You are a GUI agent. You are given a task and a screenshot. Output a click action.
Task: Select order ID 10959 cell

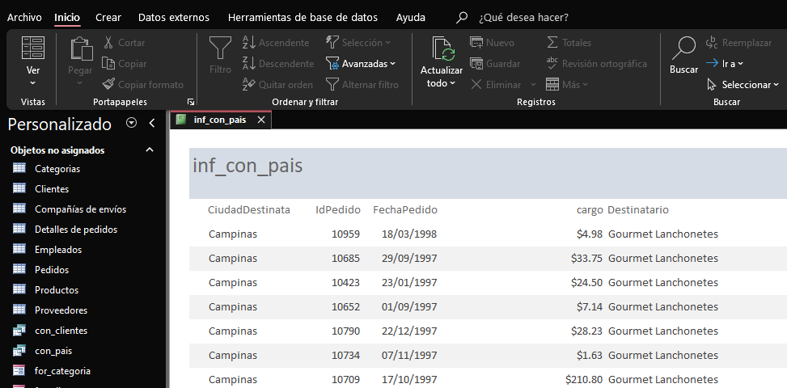coord(346,234)
